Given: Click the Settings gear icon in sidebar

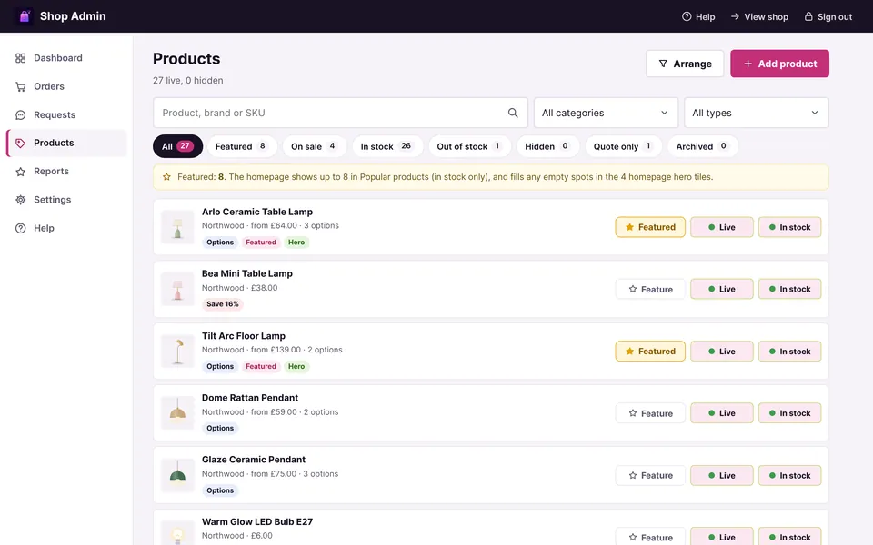Looking at the screenshot, I should tap(21, 200).
